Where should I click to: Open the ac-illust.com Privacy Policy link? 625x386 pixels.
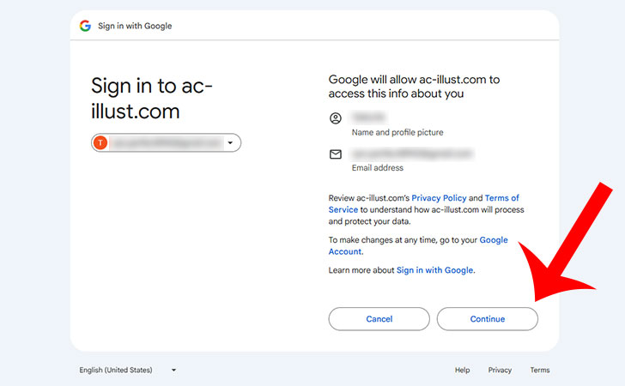(439, 198)
